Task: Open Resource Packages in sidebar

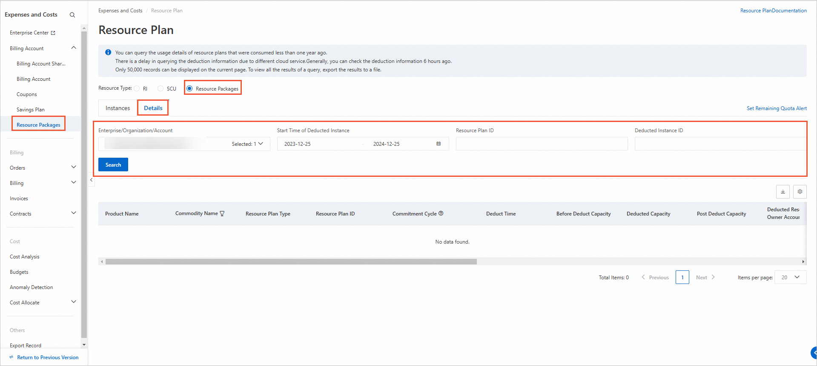Action: [38, 125]
